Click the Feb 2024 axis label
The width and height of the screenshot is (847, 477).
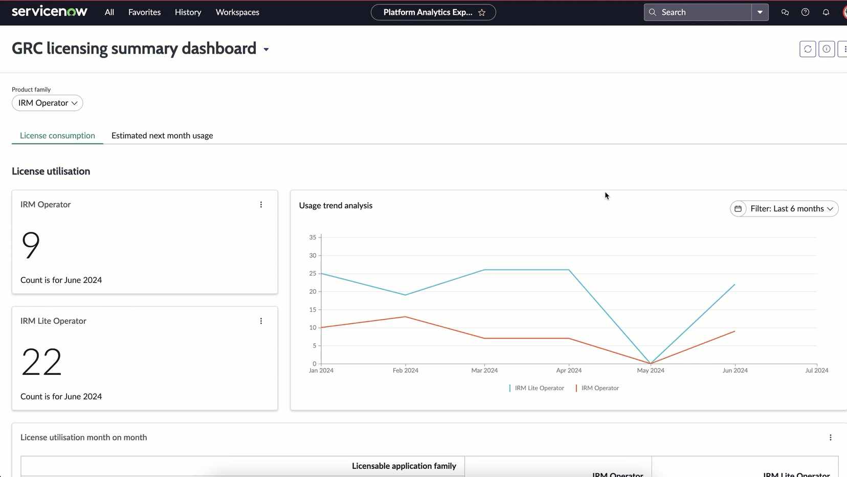pyautogui.click(x=406, y=371)
